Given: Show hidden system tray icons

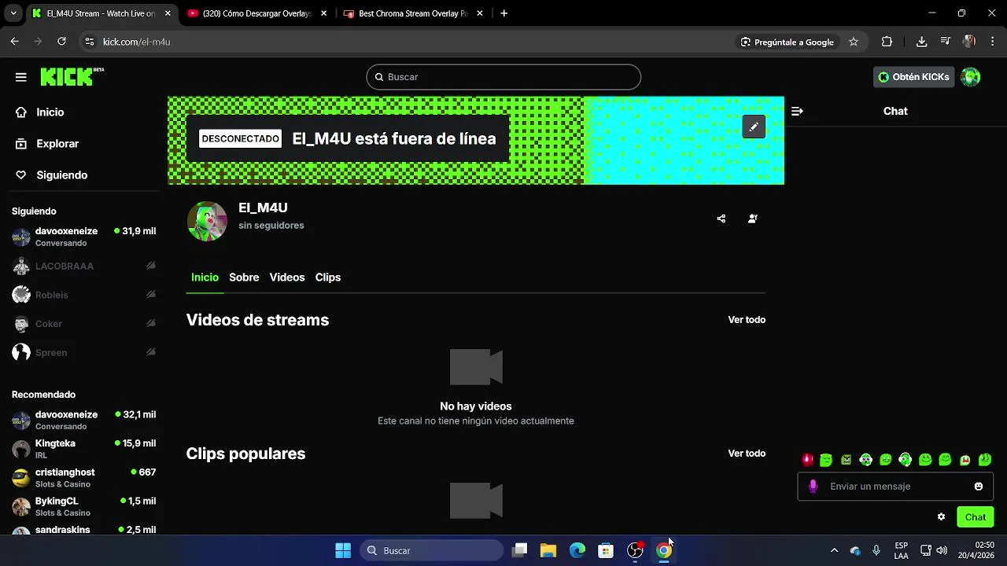Looking at the screenshot, I should tap(834, 550).
